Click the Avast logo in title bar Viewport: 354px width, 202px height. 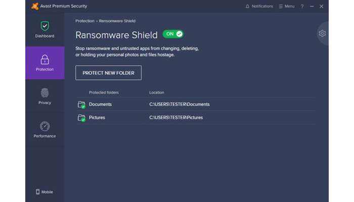[34, 6]
